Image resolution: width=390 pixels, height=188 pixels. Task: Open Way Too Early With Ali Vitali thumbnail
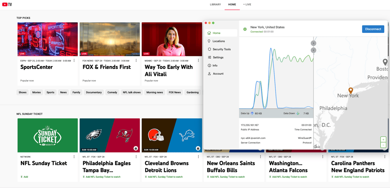(x=172, y=39)
